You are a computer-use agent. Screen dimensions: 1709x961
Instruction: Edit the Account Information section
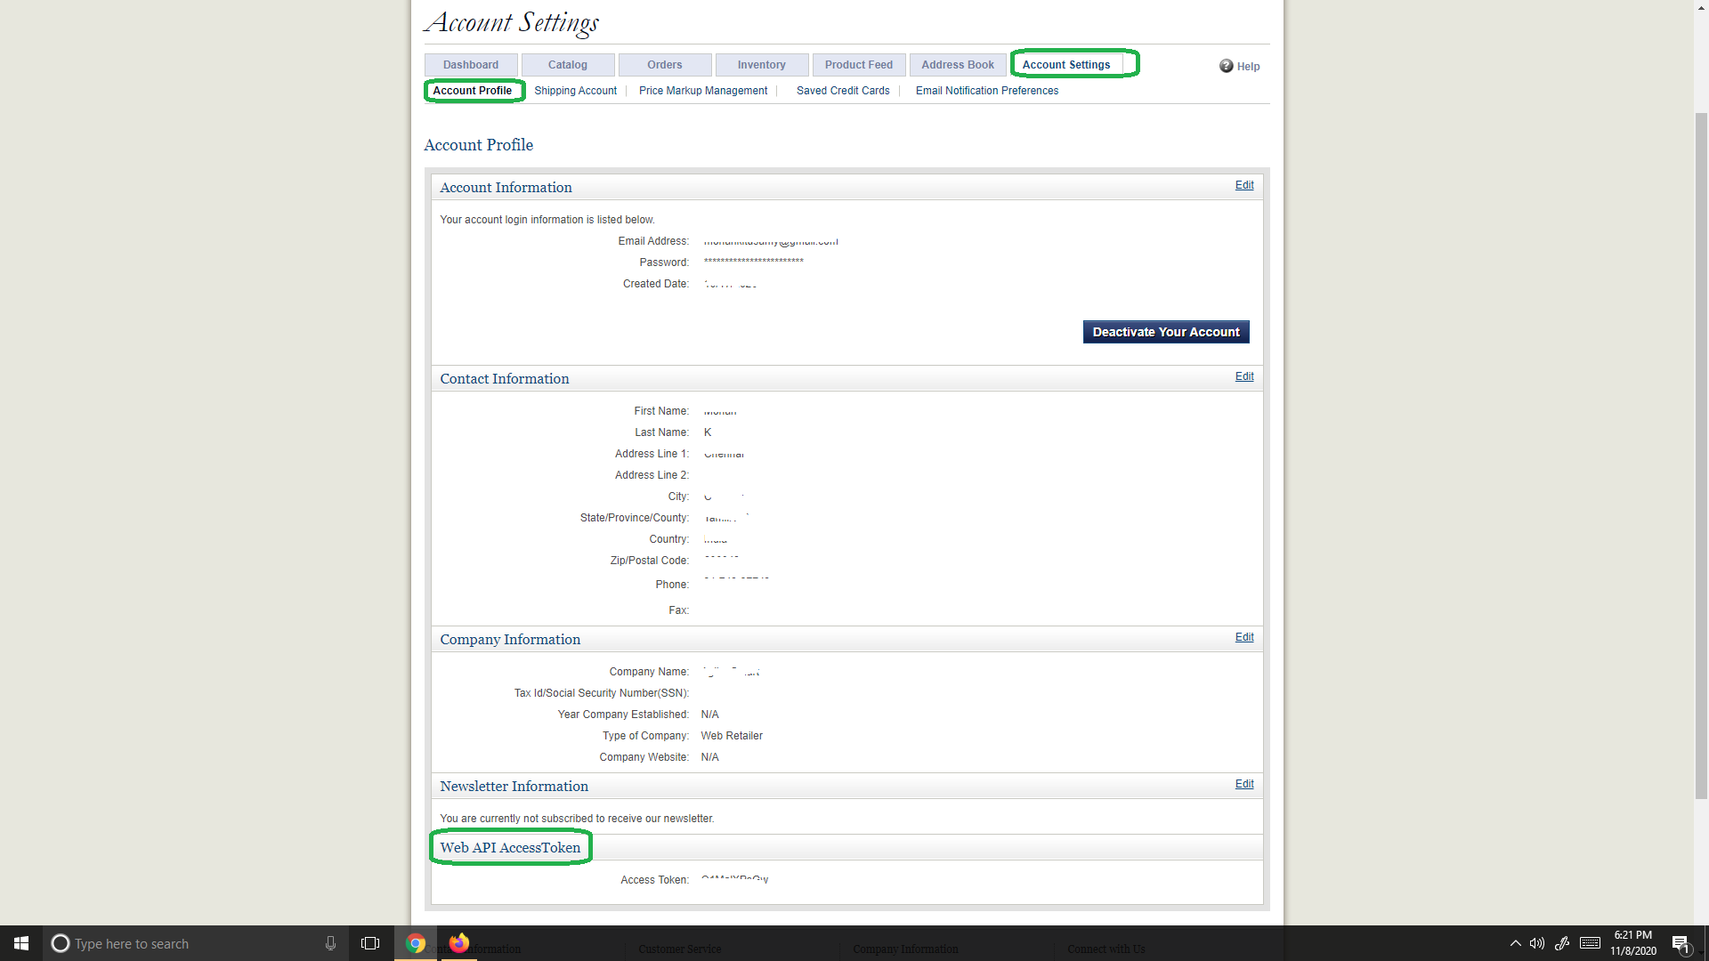(1244, 185)
